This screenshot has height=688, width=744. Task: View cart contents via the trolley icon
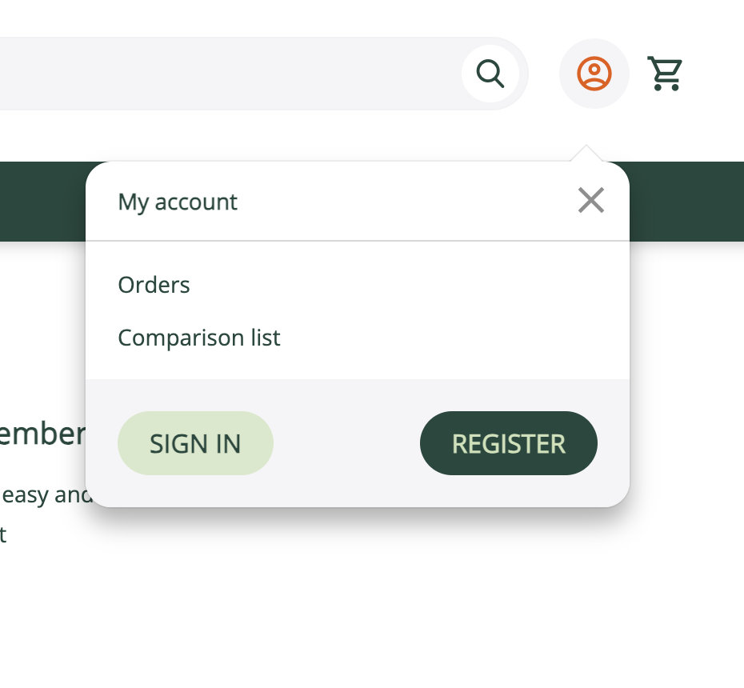click(x=665, y=74)
